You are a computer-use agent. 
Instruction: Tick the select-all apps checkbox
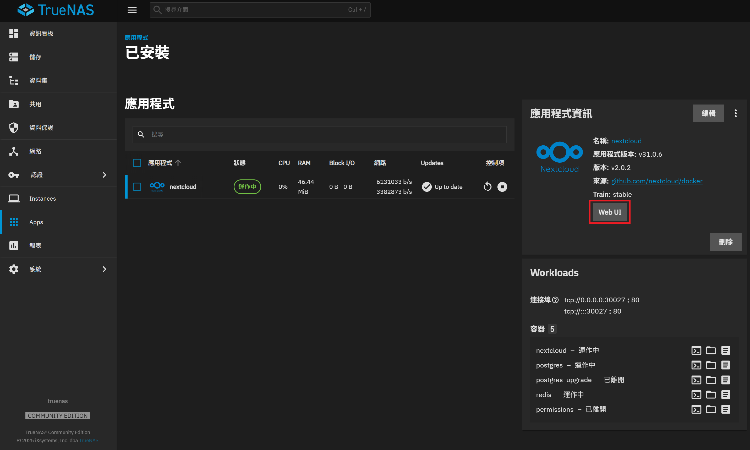[137, 163]
